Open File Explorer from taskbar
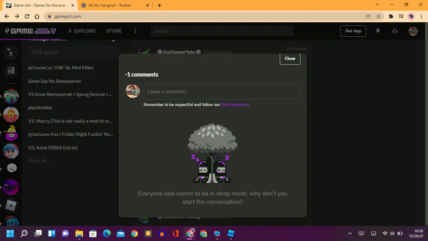The height and width of the screenshot is (241, 428). tap(79, 234)
